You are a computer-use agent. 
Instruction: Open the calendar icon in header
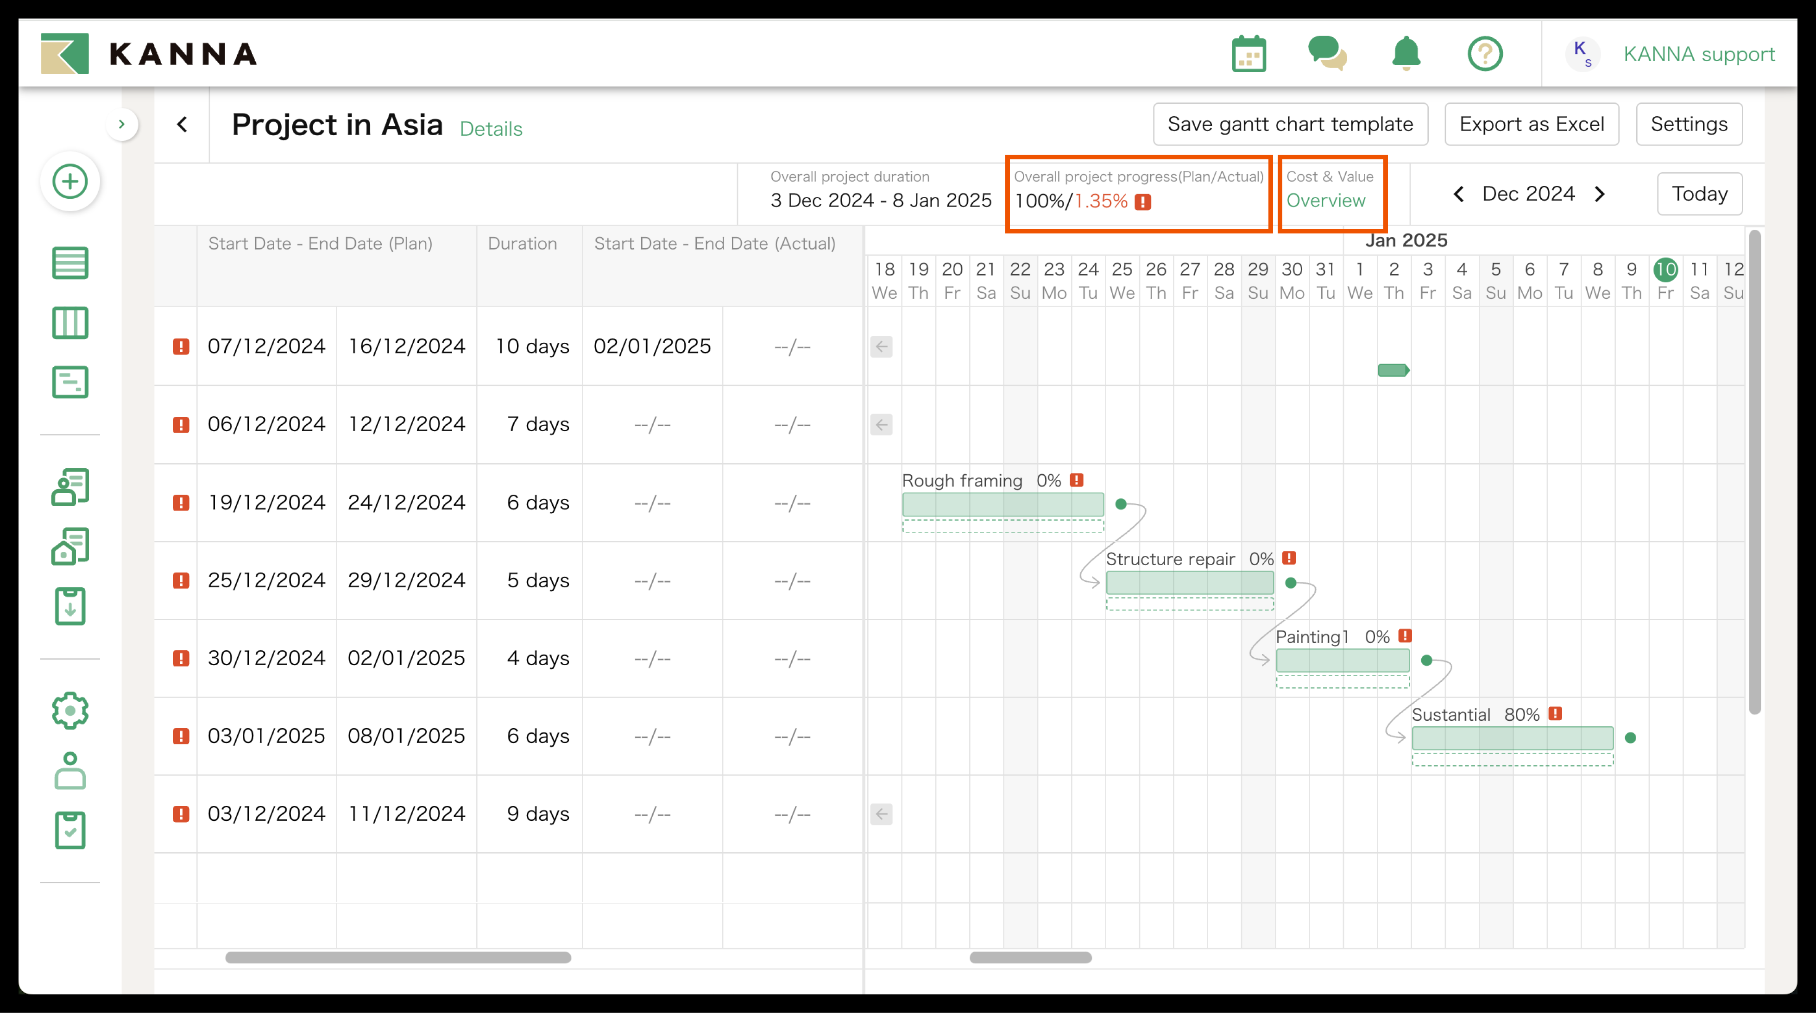(x=1248, y=54)
